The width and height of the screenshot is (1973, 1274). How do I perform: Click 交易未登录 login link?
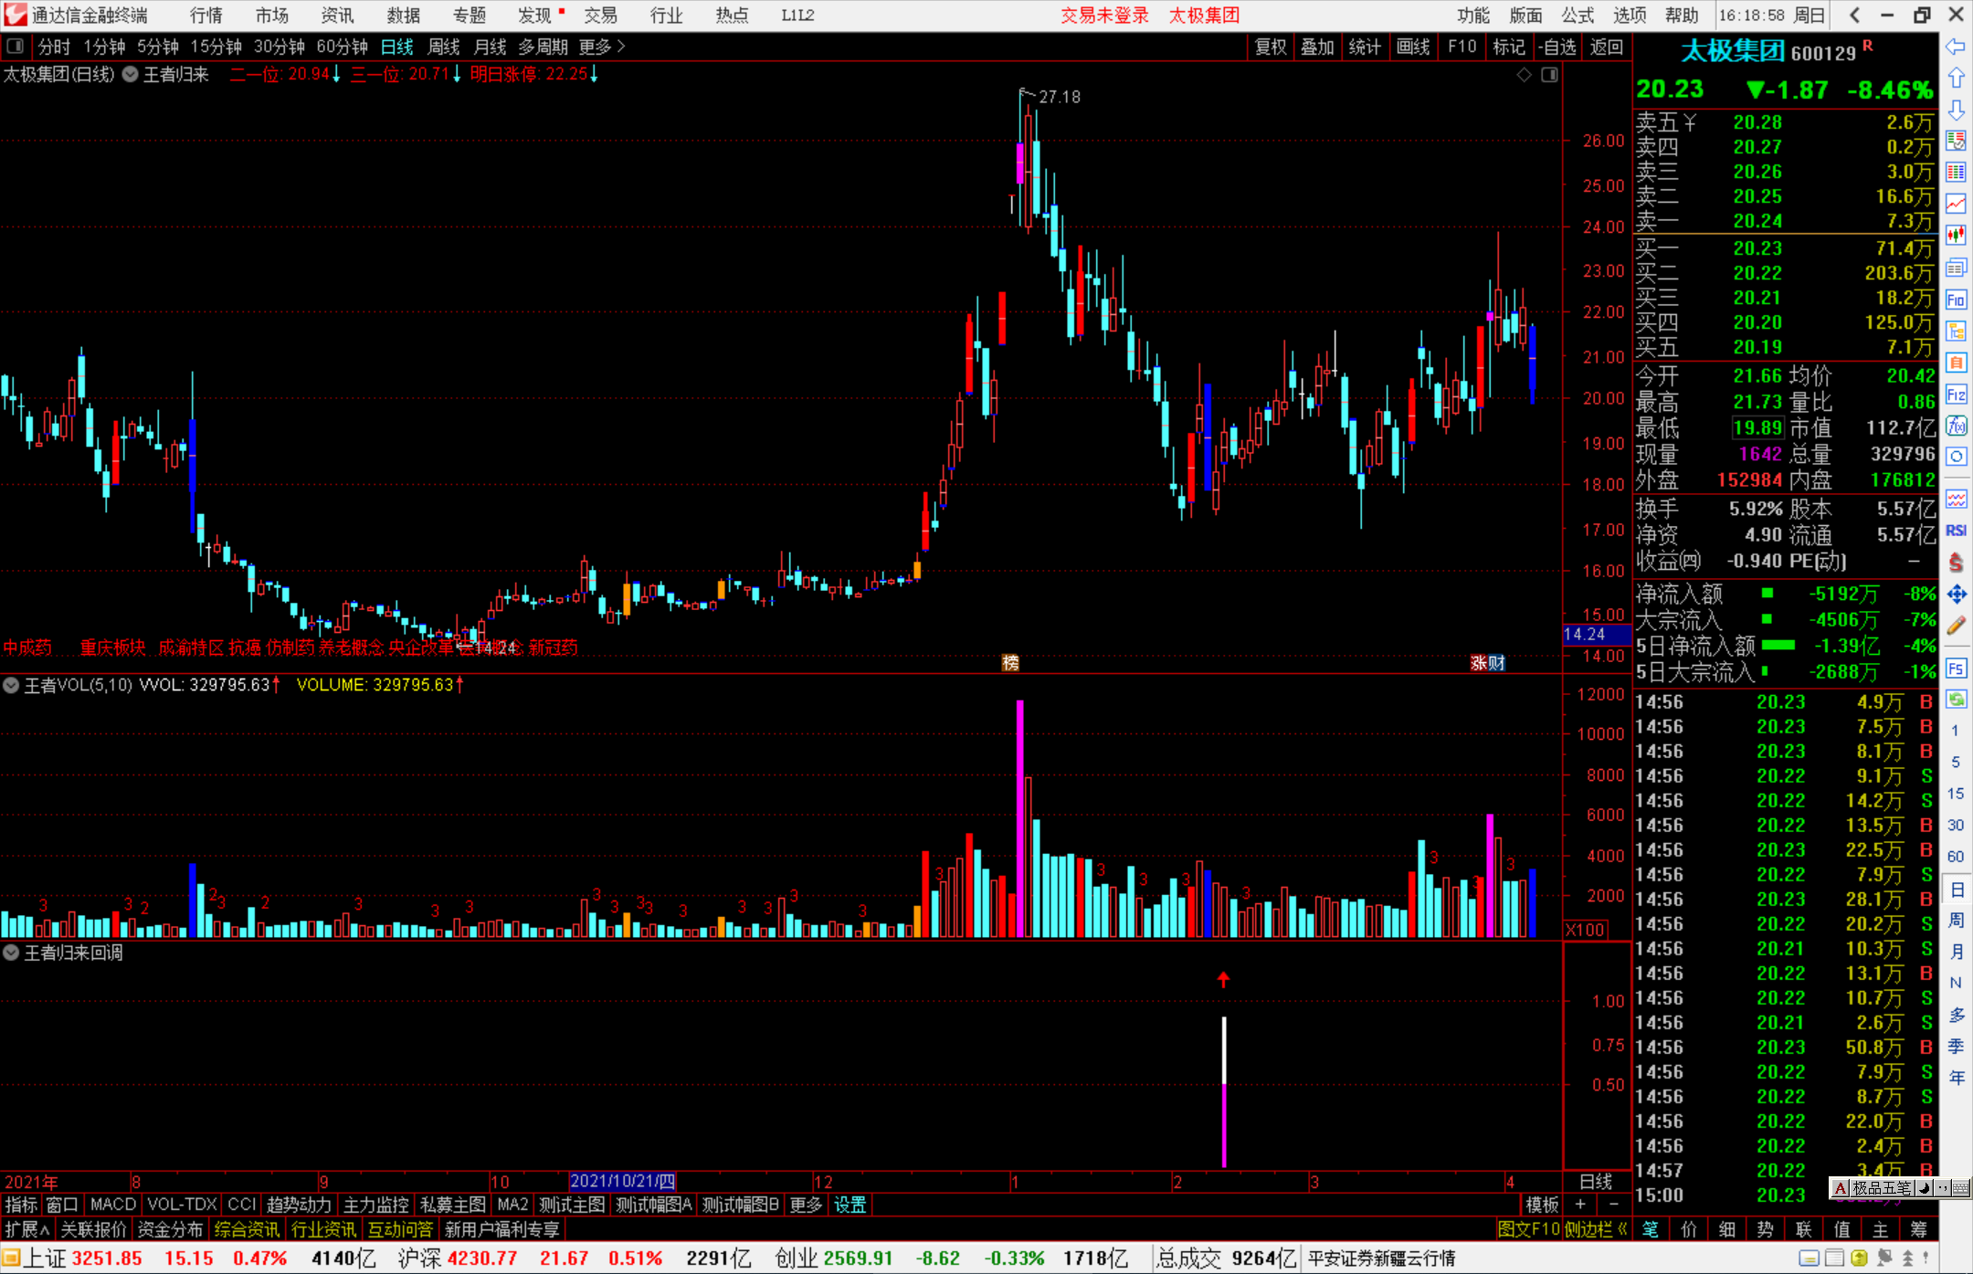click(x=1105, y=15)
